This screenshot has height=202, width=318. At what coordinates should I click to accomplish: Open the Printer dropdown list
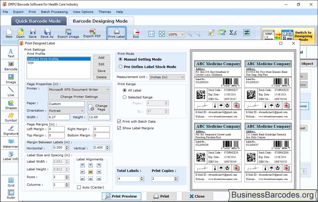coord(79,89)
